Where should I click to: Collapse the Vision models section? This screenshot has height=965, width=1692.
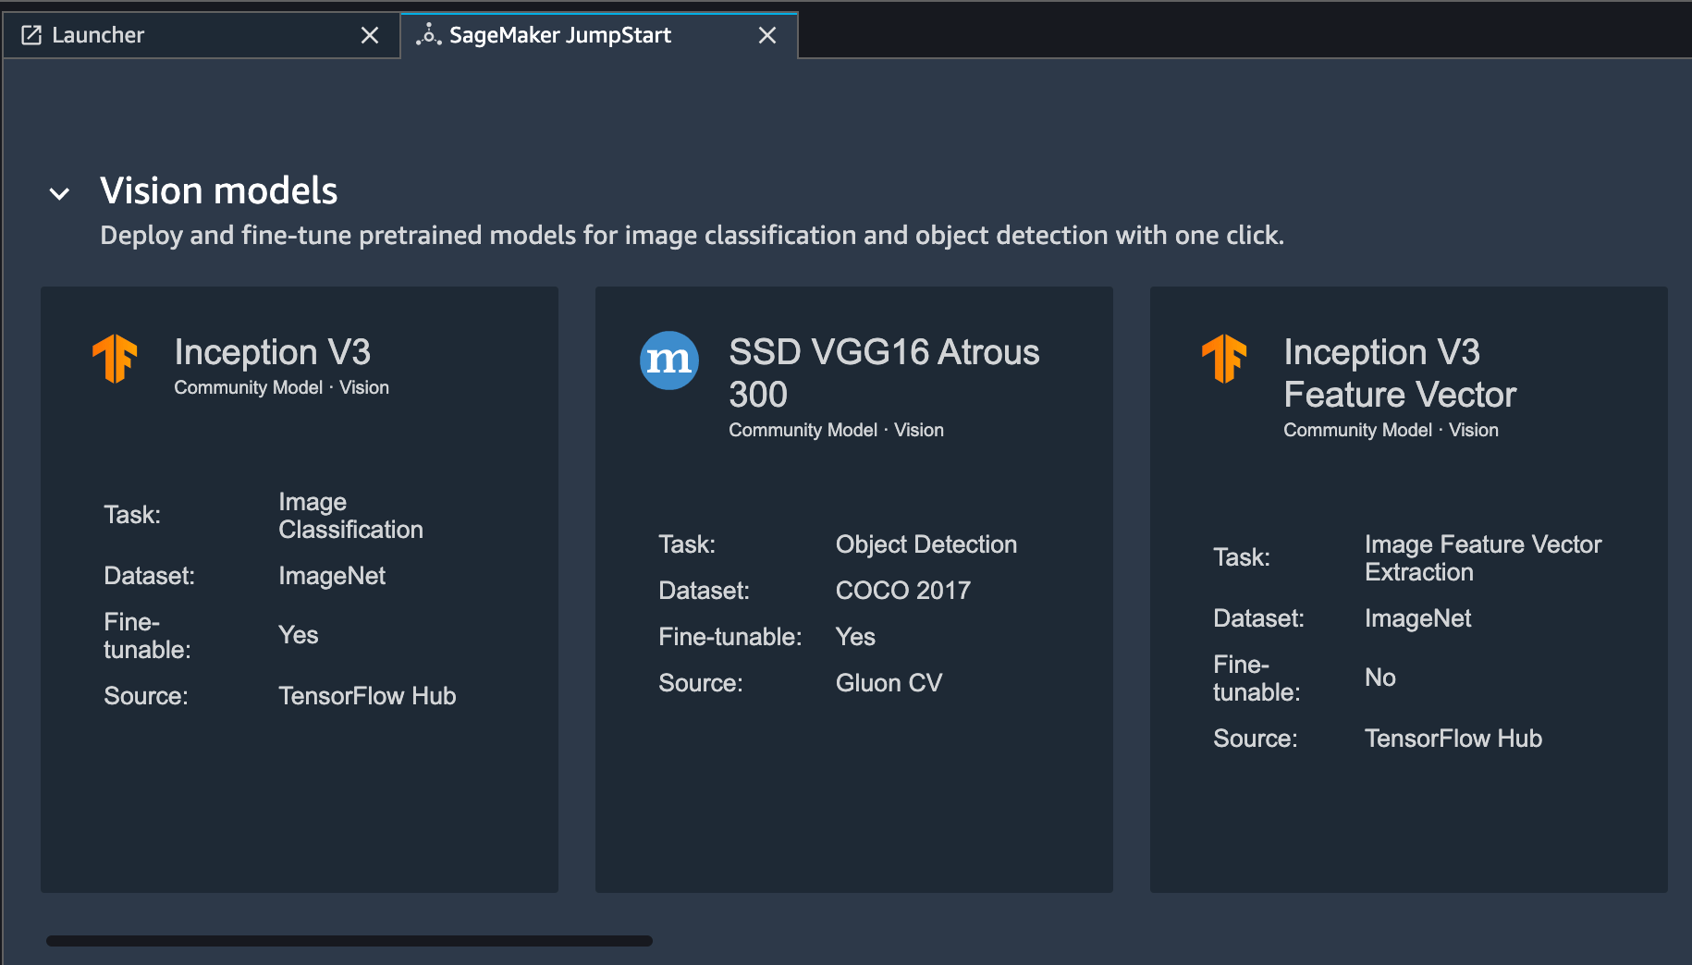coord(59,193)
